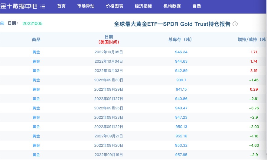Switch to the 机构数据 nav item
The width and height of the screenshot is (267, 160).
pos(172,6)
